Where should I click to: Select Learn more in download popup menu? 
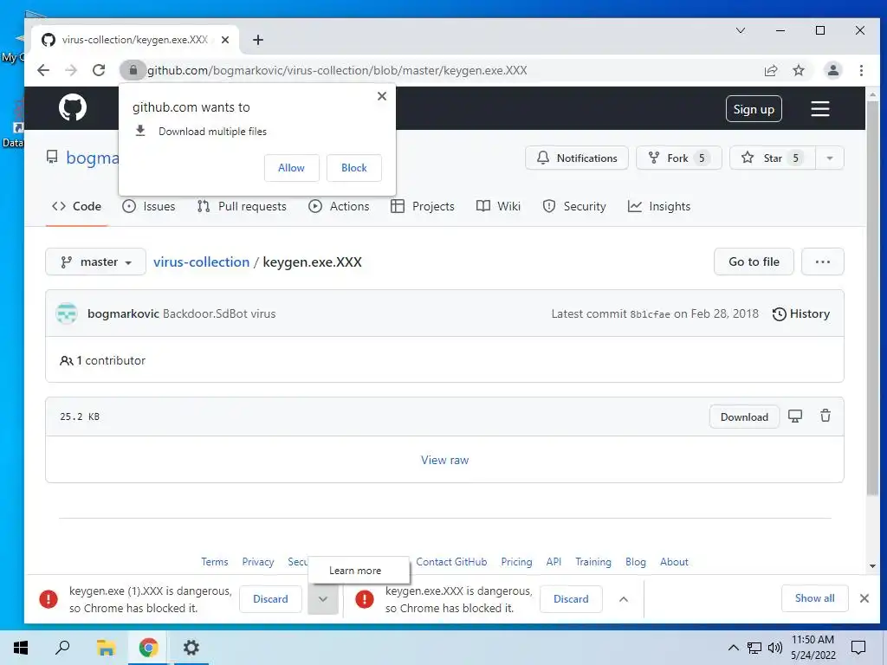pyautogui.click(x=359, y=571)
